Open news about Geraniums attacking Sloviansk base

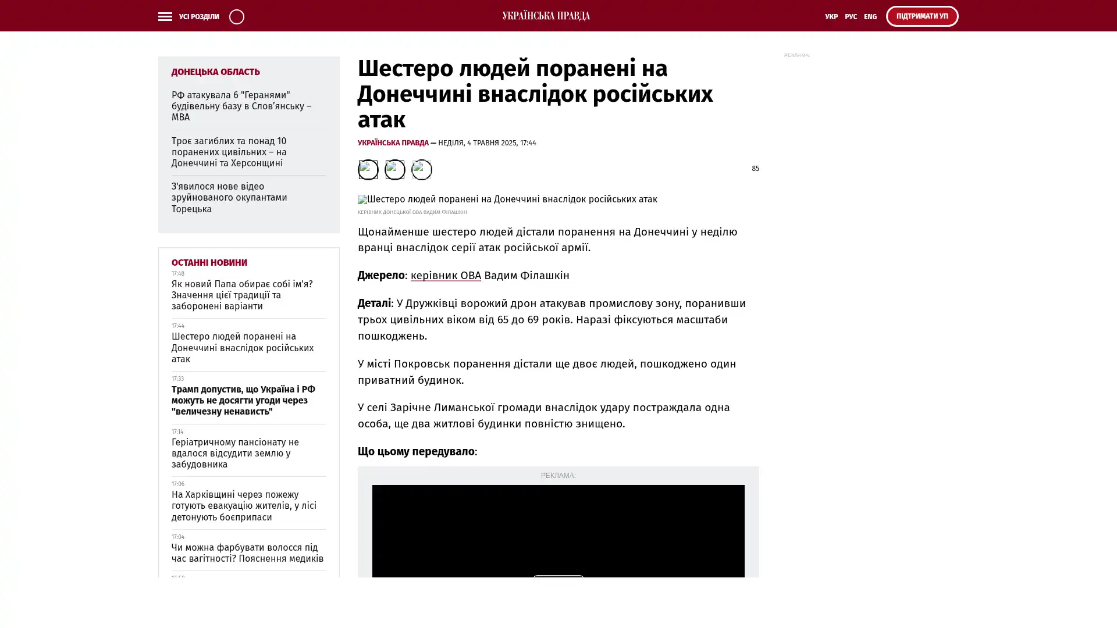pos(241,106)
